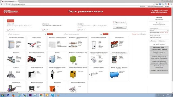Click the Подписаться button
This screenshot has height=97, width=173.
[x=119, y=27]
